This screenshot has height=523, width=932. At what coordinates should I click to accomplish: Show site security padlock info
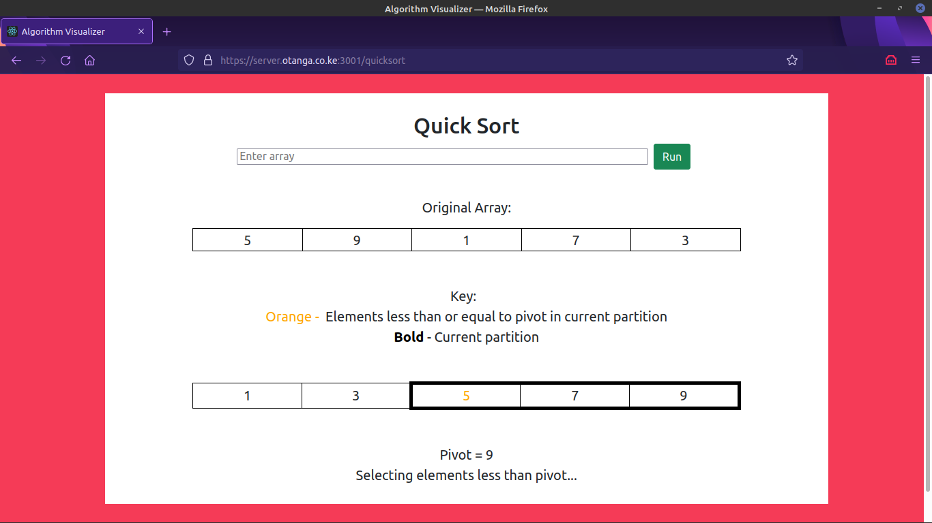click(208, 61)
